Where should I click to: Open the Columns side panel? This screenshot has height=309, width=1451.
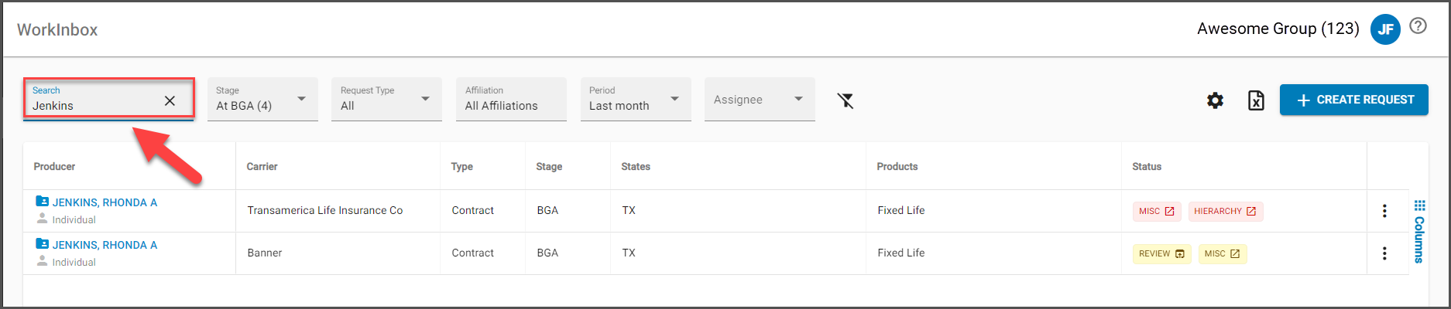(1419, 232)
